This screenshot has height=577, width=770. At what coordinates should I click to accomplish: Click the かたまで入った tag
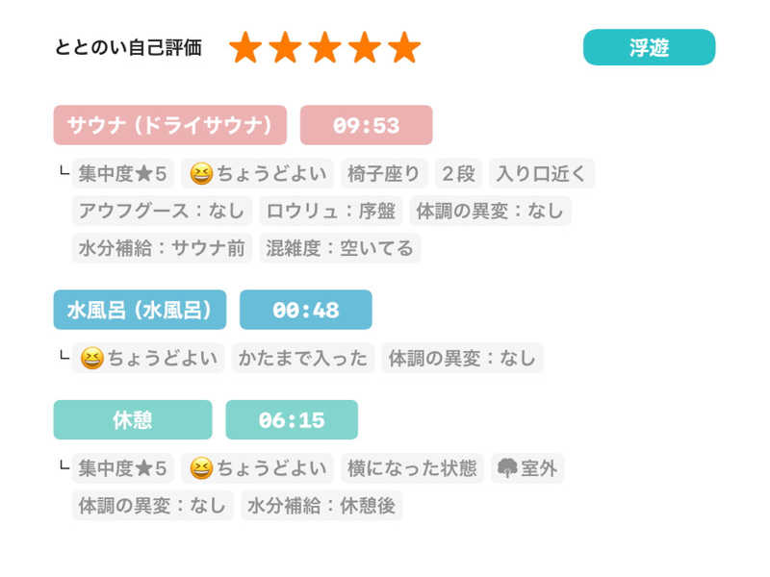pos(302,358)
